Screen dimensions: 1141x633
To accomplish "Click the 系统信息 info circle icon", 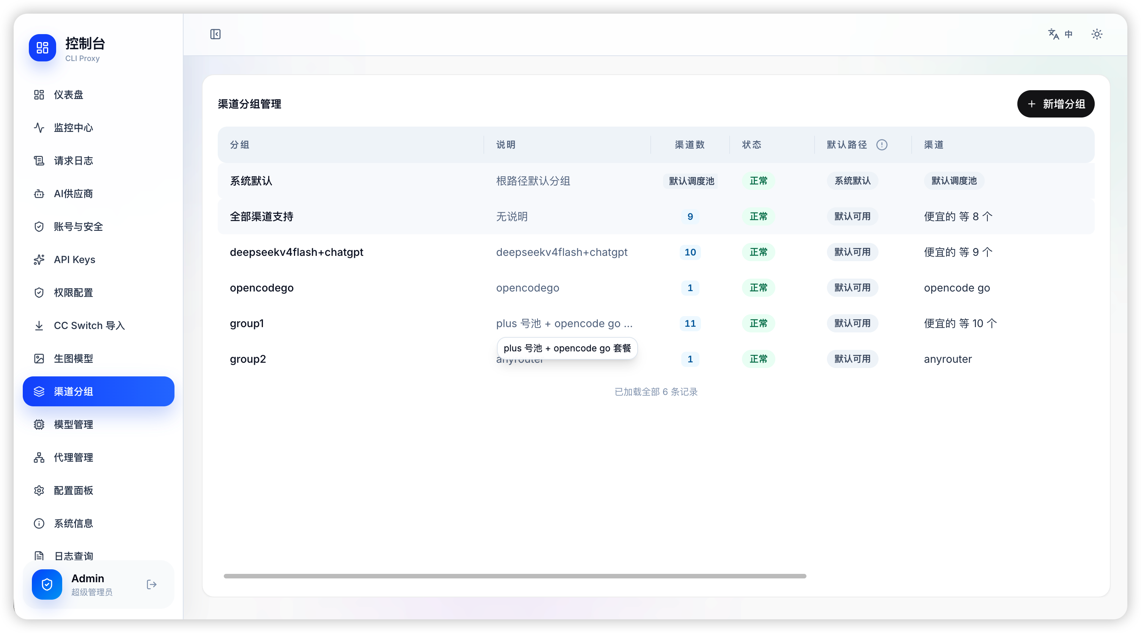I will point(39,524).
